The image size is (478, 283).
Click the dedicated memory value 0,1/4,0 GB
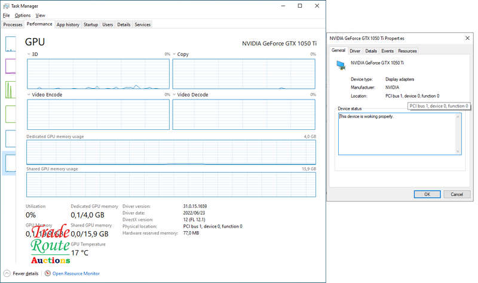[87, 215]
